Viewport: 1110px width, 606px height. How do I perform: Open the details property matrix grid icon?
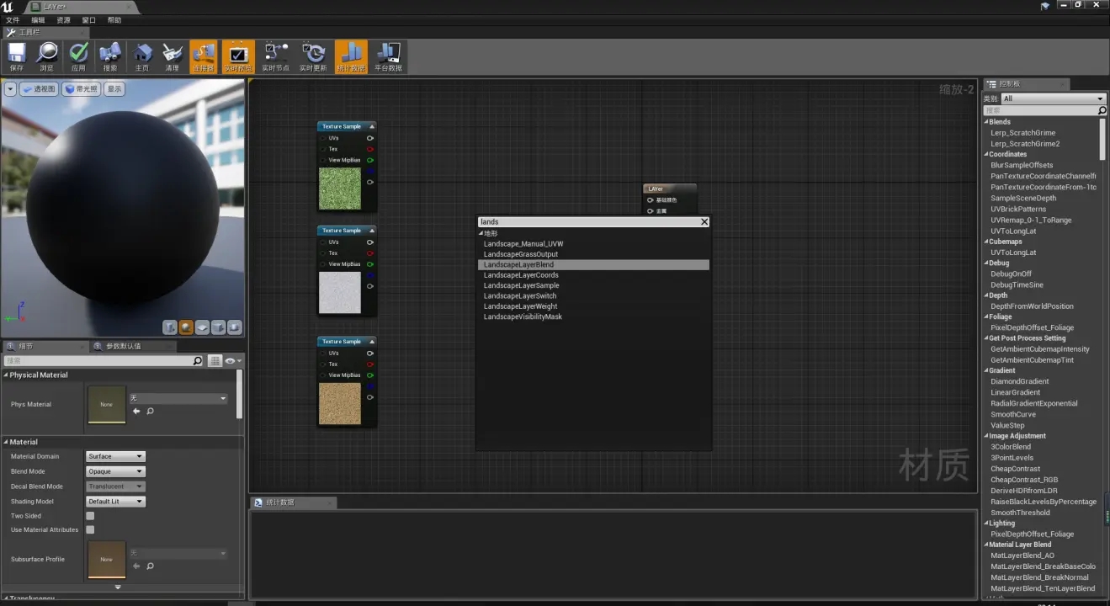[x=215, y=361]
